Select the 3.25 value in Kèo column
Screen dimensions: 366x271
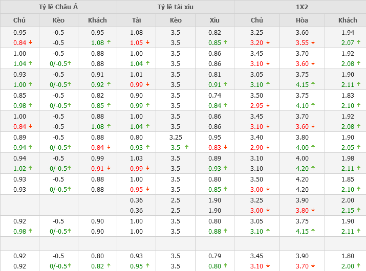(x=176, y=137)
